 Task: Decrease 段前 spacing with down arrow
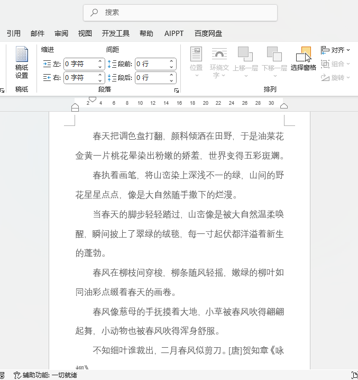point(171,67)
